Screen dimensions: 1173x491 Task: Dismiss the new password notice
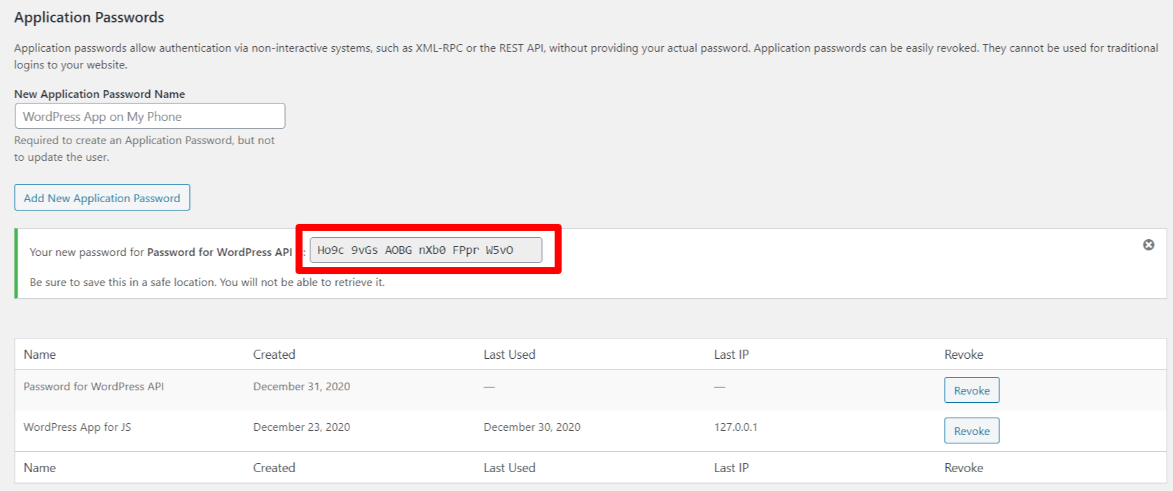(x=1148, y=245)
